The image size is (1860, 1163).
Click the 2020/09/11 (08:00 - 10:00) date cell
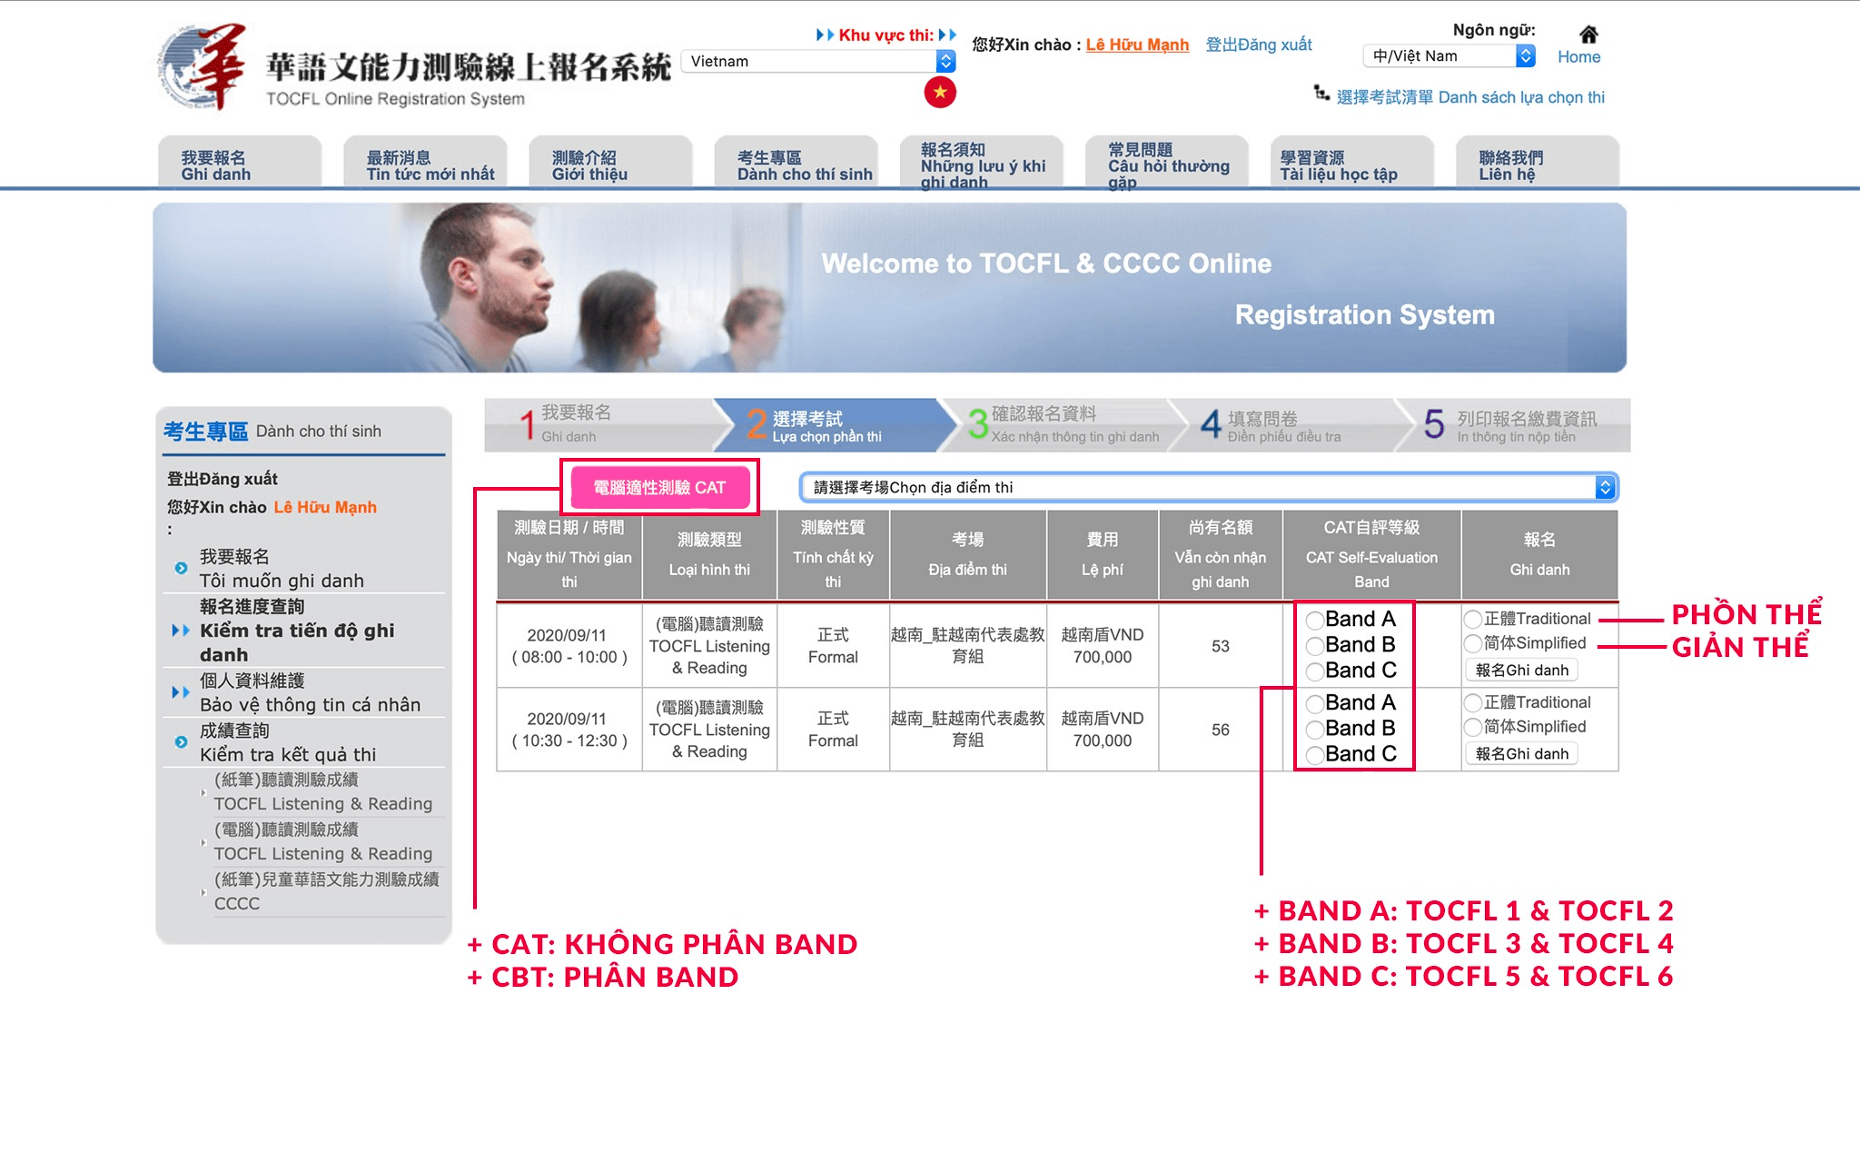[x=569, y=646]
